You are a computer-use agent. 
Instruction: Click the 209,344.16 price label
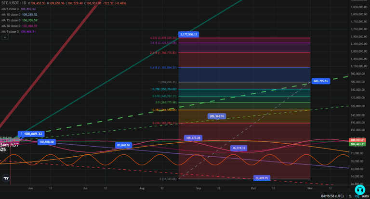click(x=217, y=116)
